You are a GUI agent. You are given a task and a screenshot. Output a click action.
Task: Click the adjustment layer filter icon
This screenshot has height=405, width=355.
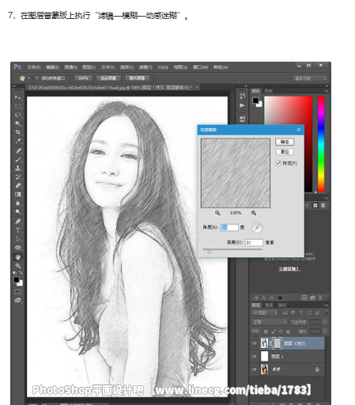(293, 312)
